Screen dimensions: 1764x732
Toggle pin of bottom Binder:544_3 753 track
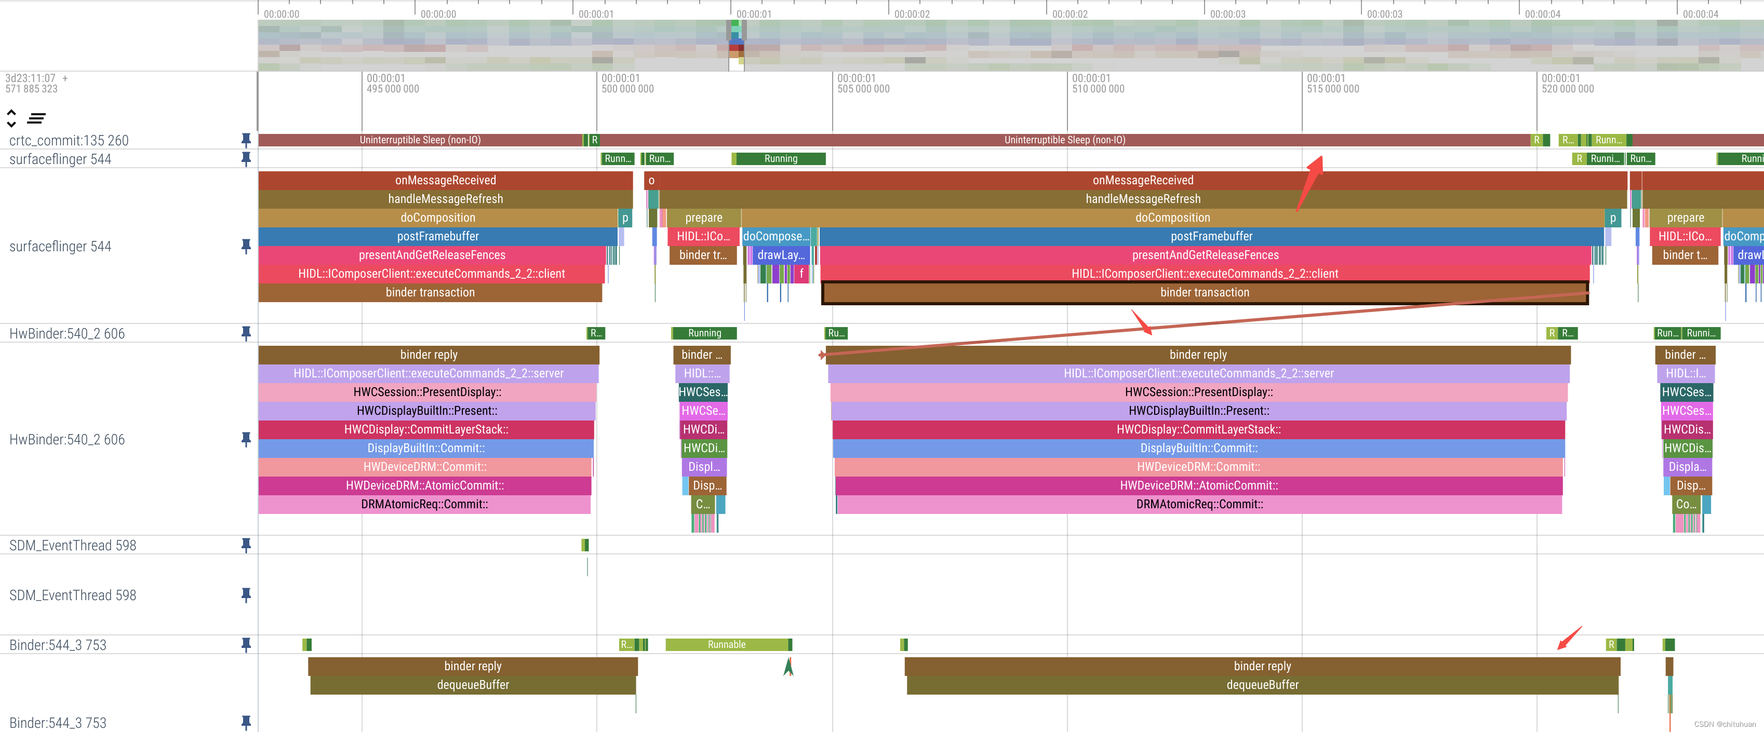pos(246,723)
